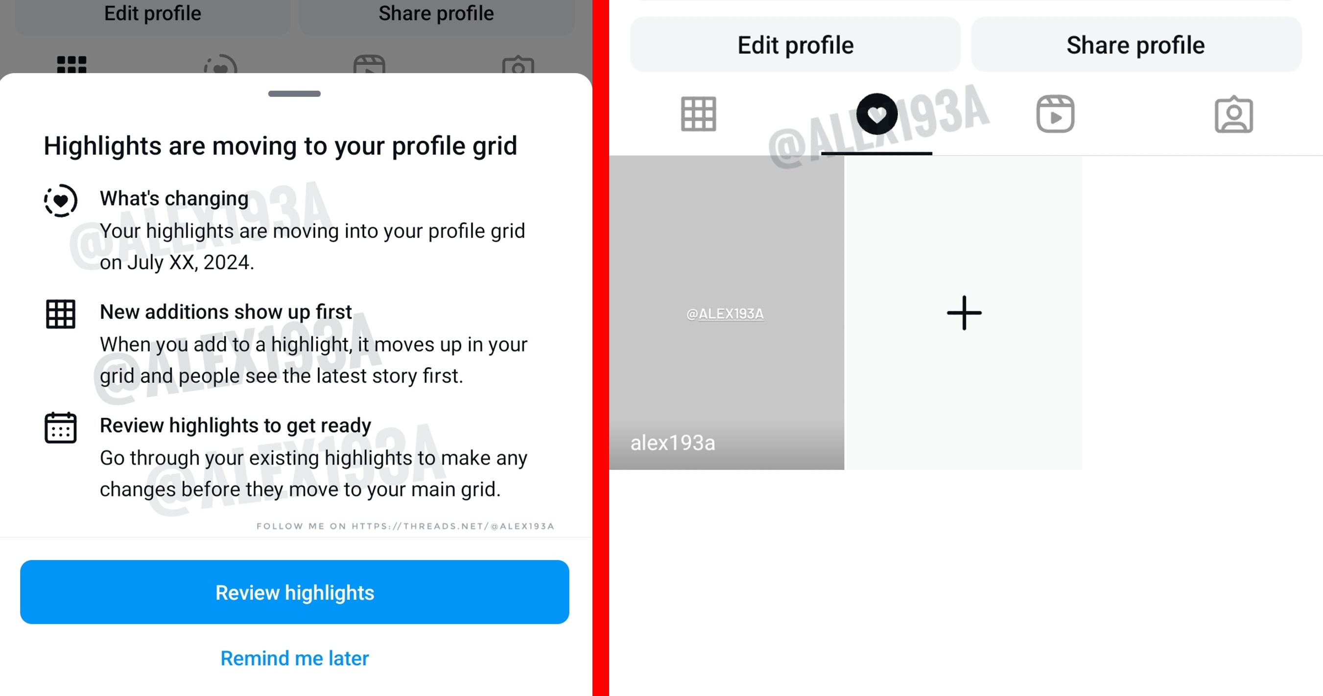Image resolution: width=1323 pixels, height=696 pixels.
Task: Toggle the highlights heart tab active state
Action: 877,115
